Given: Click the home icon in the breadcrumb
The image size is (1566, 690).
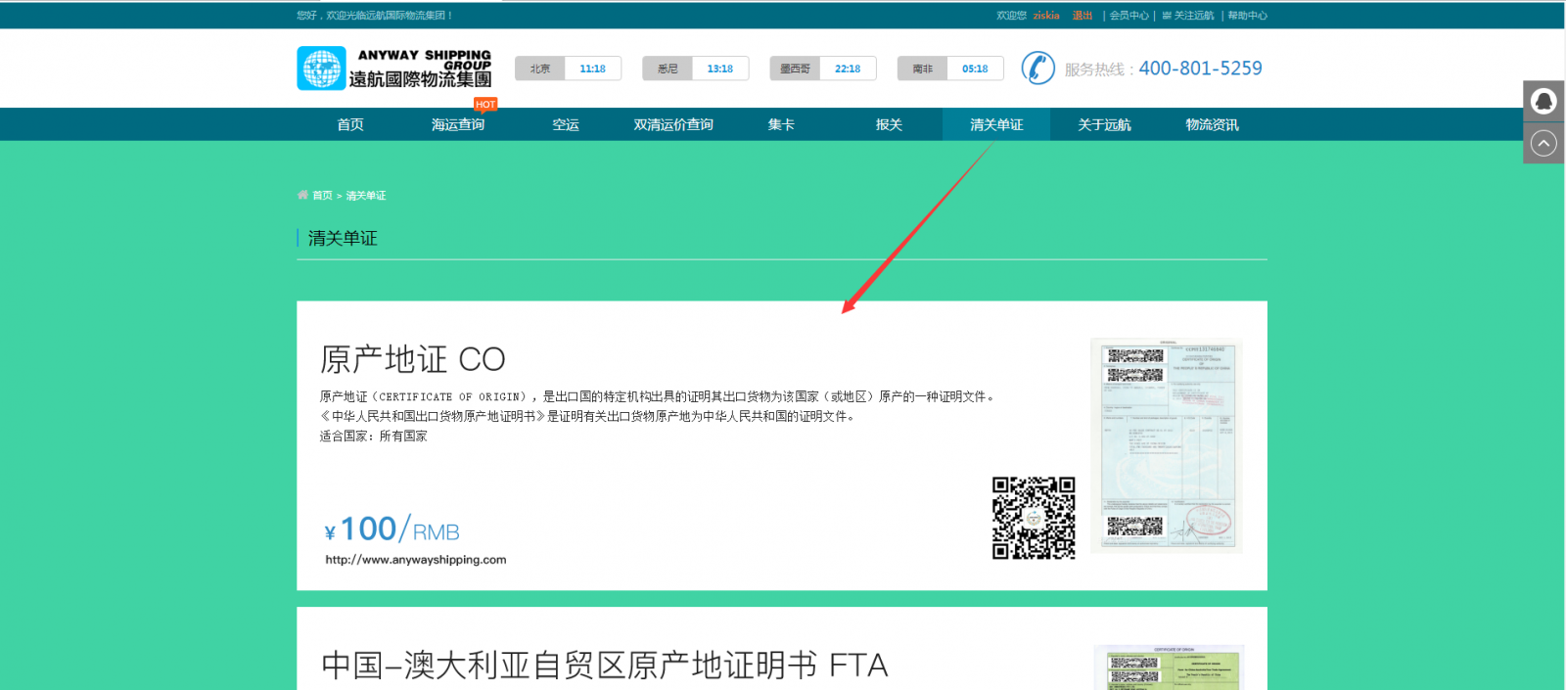Looking at the screenshot, I should [x=302, y=195].
